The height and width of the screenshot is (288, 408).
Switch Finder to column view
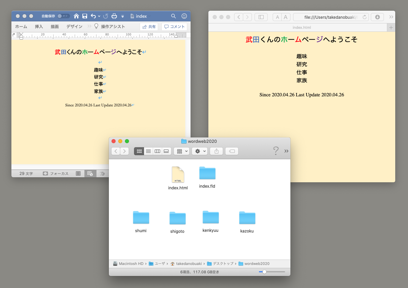[157, 151]
